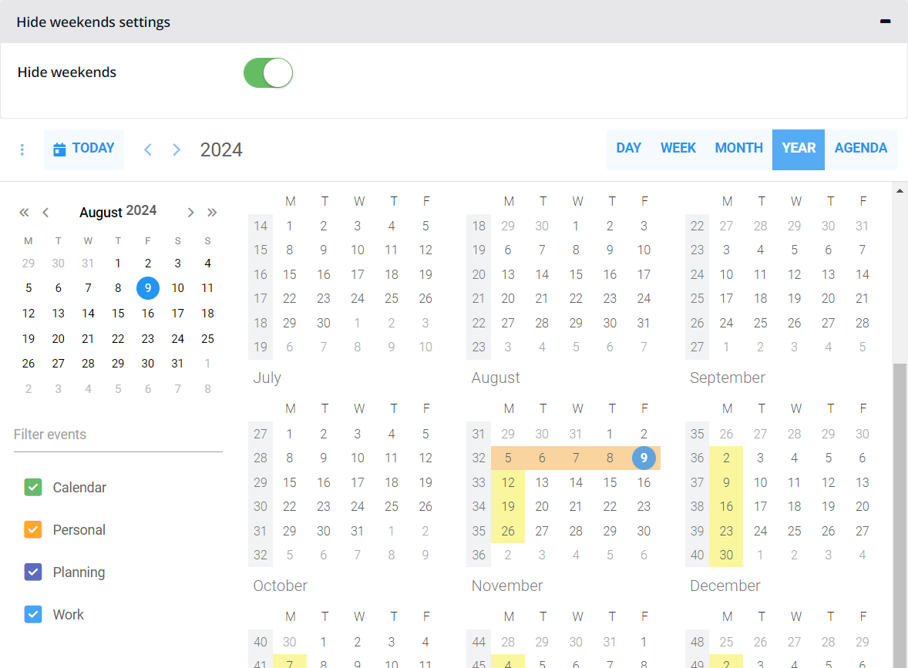Uncheck the Planning filter checkbox
Image resolution: width=908 pixels, height=668 pixels.
point(33,572)
